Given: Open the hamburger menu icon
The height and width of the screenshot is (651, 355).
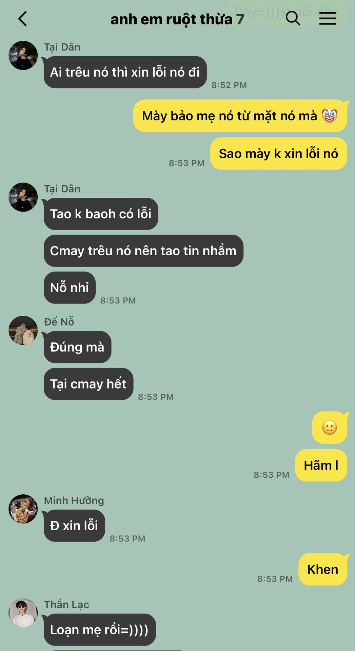Looking at the screenshot, I should (328, 18).
